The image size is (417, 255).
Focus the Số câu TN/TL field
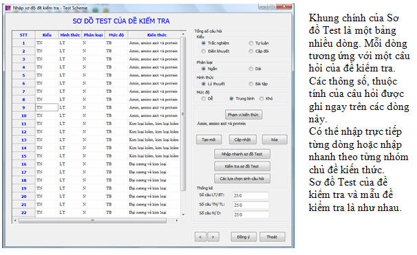coord(250,205)
